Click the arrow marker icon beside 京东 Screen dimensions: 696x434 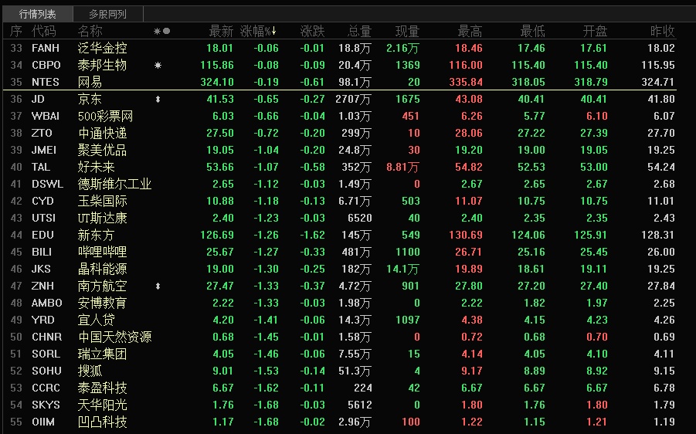point(158,100)
